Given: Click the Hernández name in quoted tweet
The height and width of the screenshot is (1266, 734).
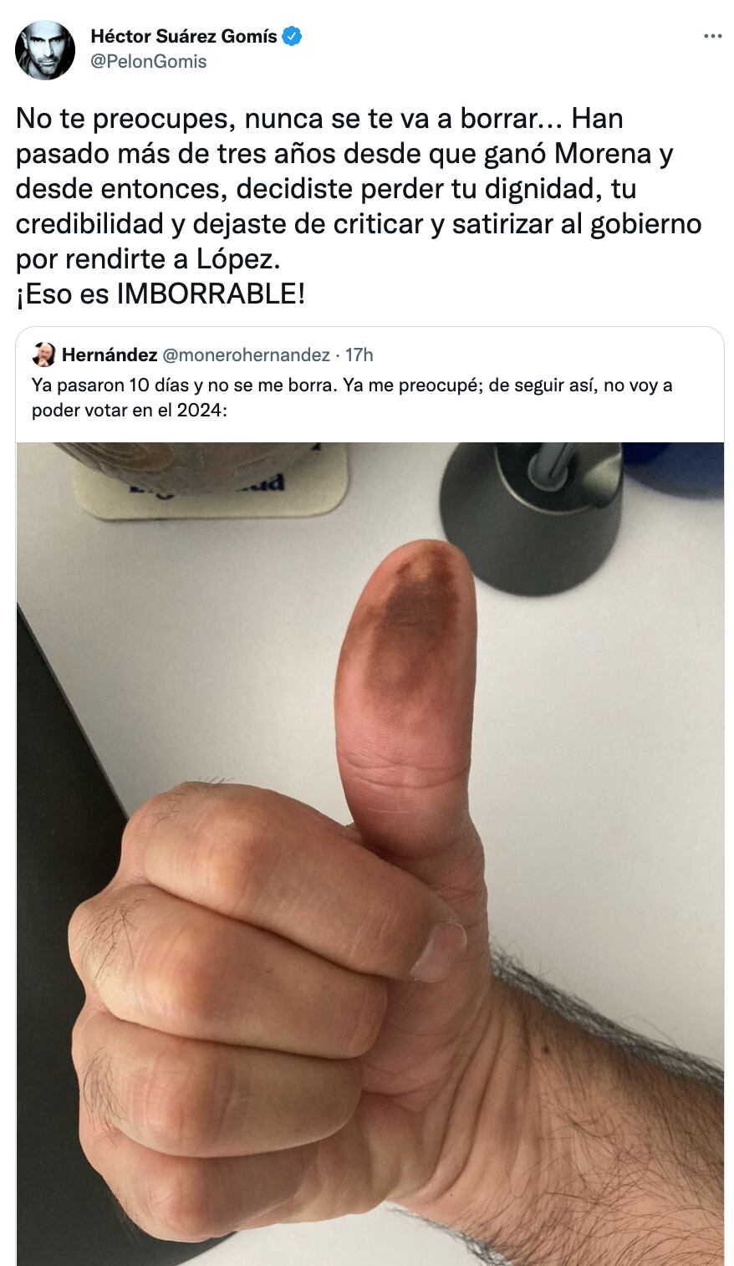Looking at the screenshot, I should click(x=110, y=355).
